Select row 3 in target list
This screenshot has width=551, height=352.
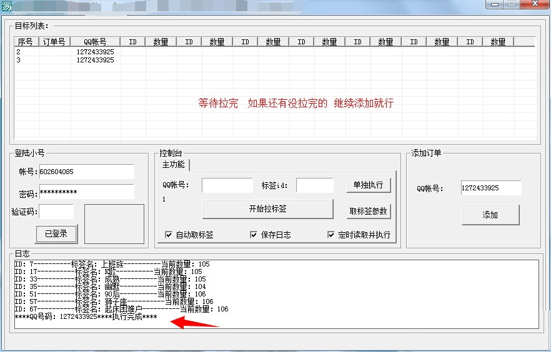pyautogui.click(x=275, y=60)
